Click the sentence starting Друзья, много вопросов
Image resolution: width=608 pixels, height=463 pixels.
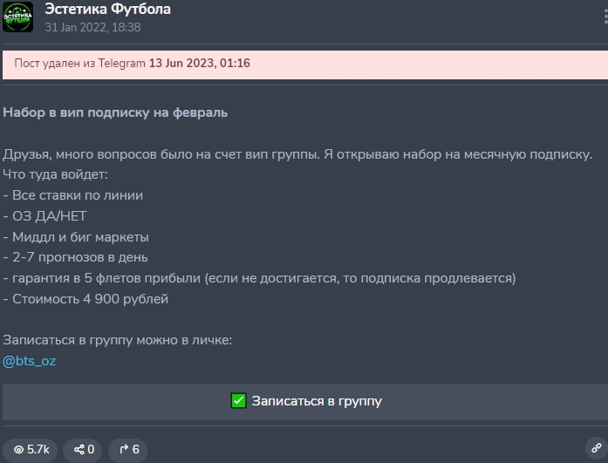(x=297, y=154)
